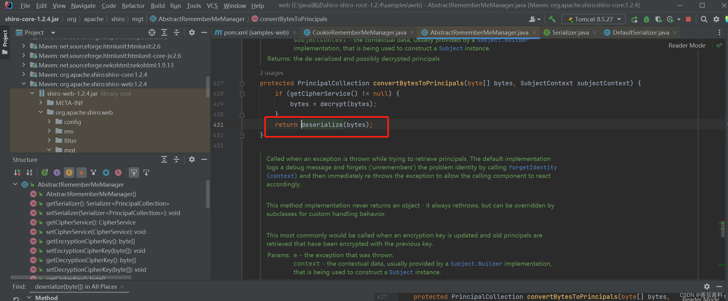
Task: Switch to pom.xml (samples-web) tab
Action: pos(256,32)
